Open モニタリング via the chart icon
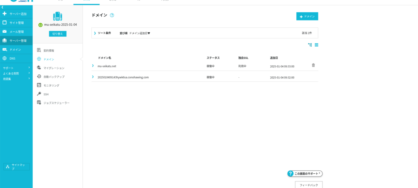The height and width of the screenshot is (188, 418). [39, 85]
